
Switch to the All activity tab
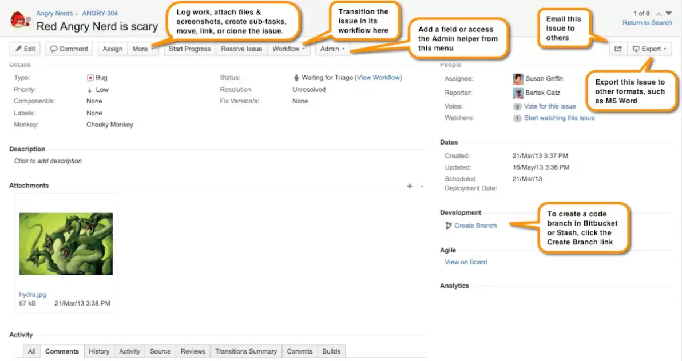pos(31,351)
